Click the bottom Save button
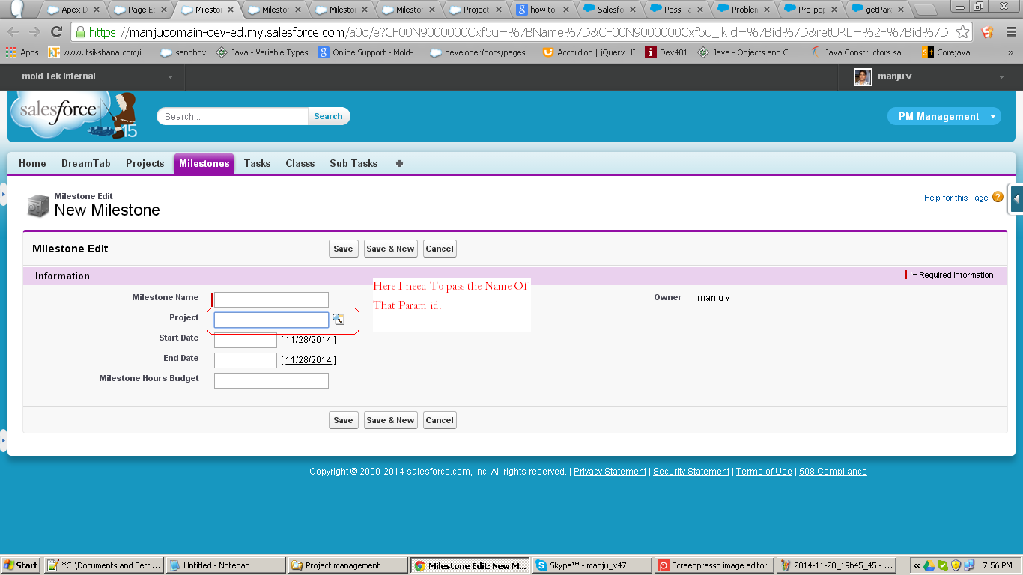This screenshot has width=1023, height=575. pos(343,420)
